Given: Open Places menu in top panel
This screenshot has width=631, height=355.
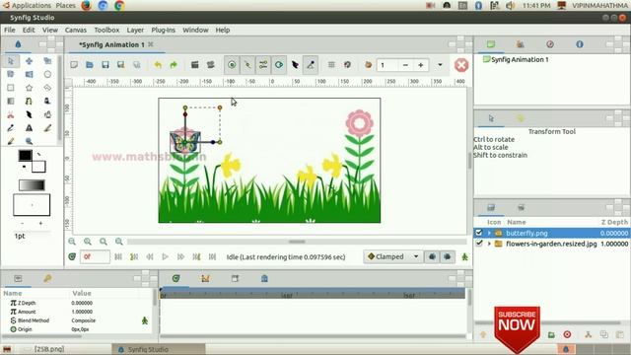Looking at the screenshot, I should pos(65,6).
